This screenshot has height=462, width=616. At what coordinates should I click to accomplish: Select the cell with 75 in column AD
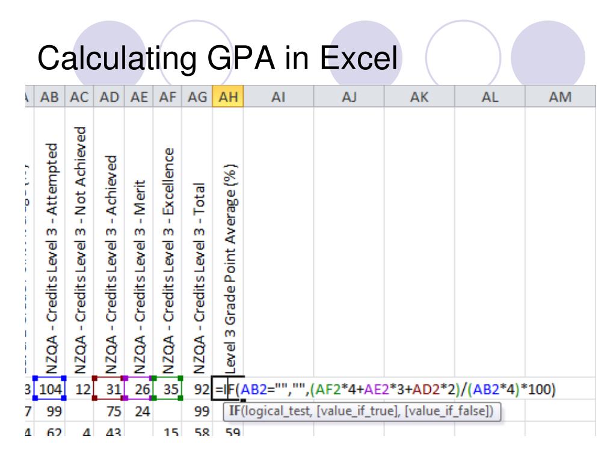109,410
